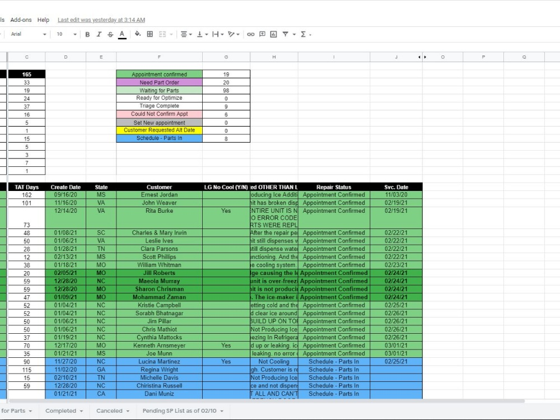This screenshot has height=420, width=560.
Task: Select count cell 98 for Waiting for Parts
Action: click(226, 90)
